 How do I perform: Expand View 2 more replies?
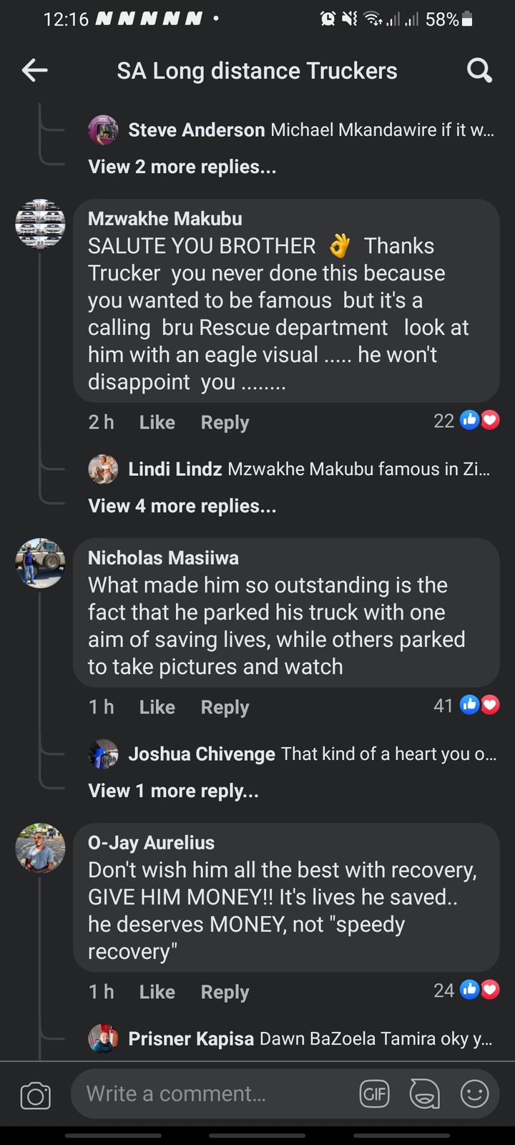tap(182, 167)
